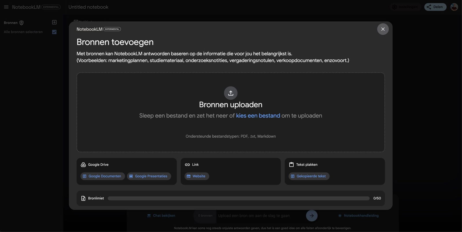Open Instellingen settings
462x232 pixels.
click(x=405, y=7)
